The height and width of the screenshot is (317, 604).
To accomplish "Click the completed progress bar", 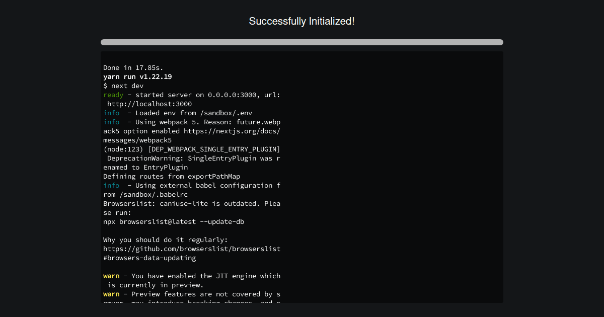I will (302, 42).
